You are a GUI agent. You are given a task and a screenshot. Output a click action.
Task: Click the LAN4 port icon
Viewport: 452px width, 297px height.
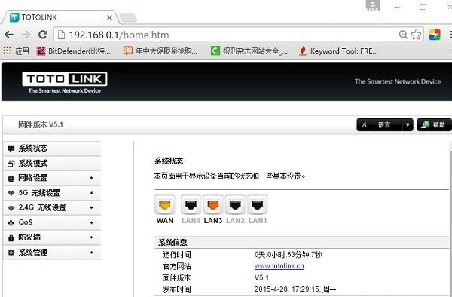click(x=191, y=205)
